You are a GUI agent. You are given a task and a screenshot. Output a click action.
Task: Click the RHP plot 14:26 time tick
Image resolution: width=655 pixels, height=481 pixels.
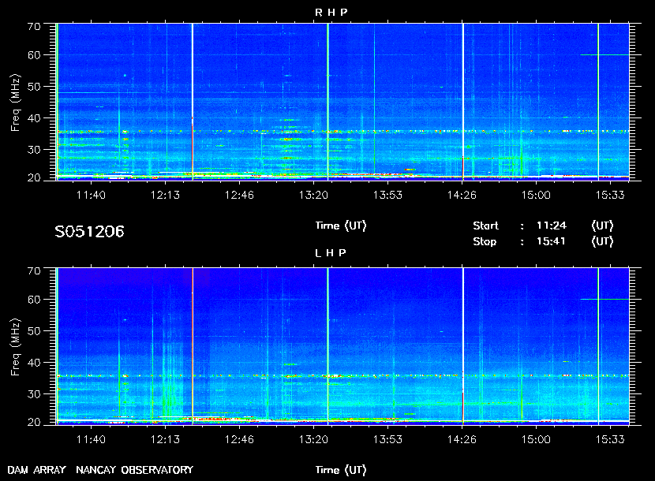[x=462, y=195]
